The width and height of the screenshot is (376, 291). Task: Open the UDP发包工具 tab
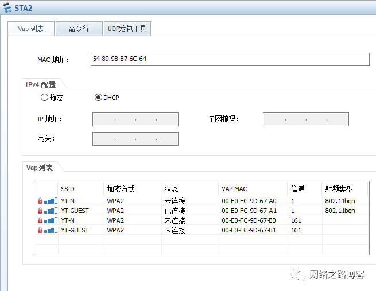point(127,29)
